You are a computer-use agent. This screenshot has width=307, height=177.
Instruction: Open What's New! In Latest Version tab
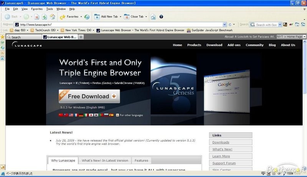coord(105,160)
